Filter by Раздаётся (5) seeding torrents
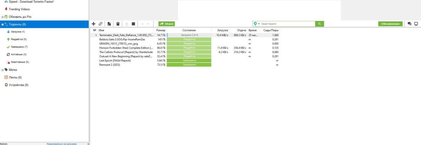 (x=19, y=39)
